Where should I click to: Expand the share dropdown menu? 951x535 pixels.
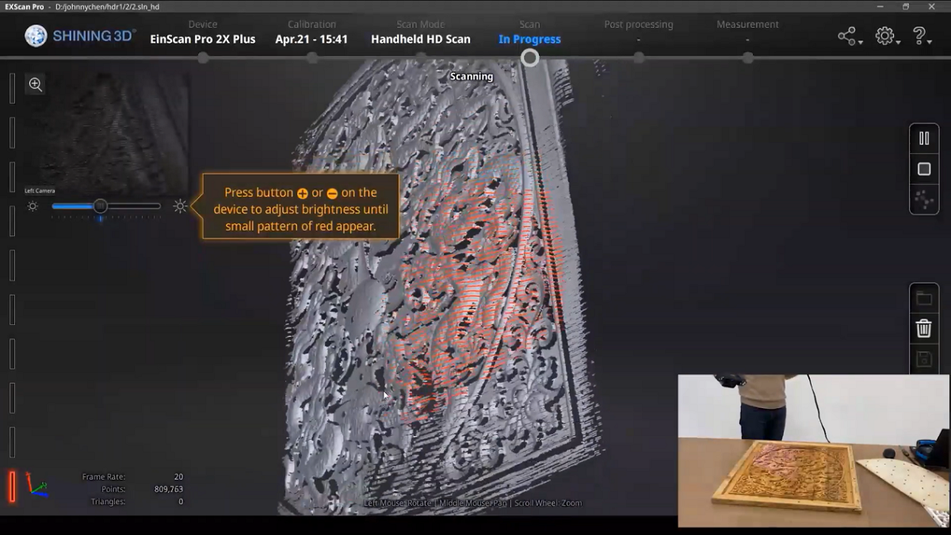coord(849,36)
